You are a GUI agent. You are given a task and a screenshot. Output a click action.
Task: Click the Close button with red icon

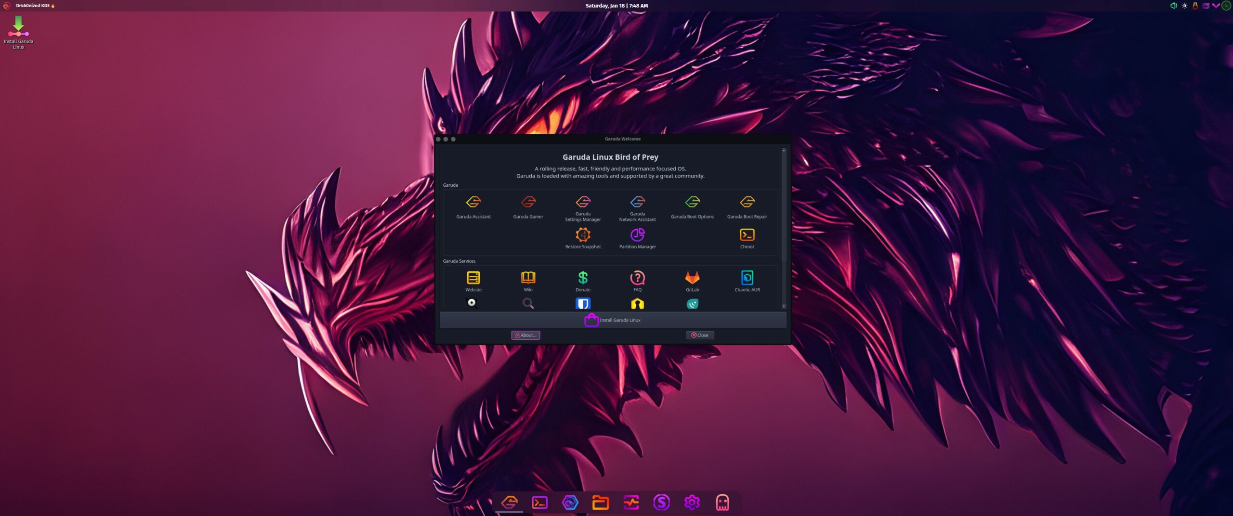(x=700, y=335)
